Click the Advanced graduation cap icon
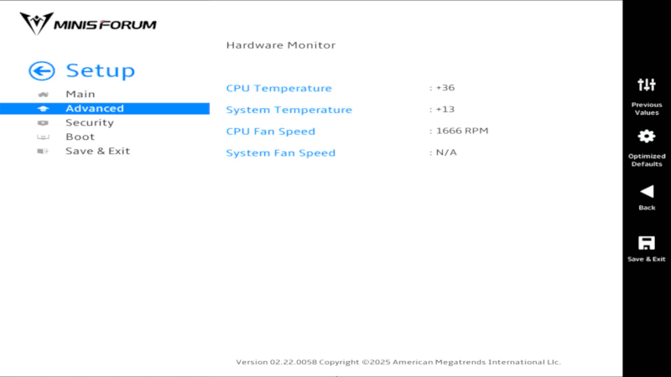Screen dimensions: 671x377 click(x=44, y=109)
